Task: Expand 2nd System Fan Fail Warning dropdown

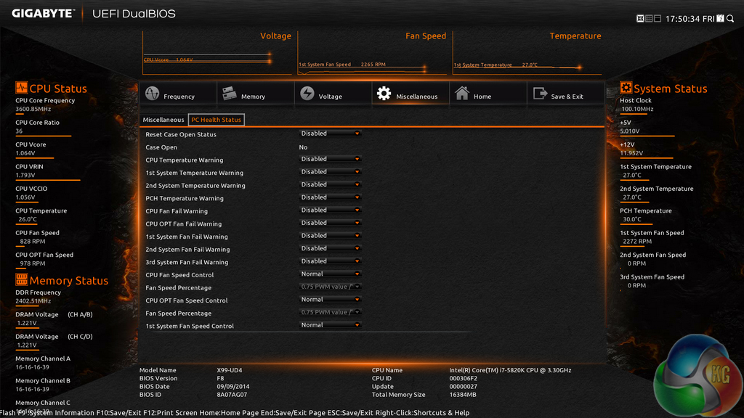Action: coord(331,249)
